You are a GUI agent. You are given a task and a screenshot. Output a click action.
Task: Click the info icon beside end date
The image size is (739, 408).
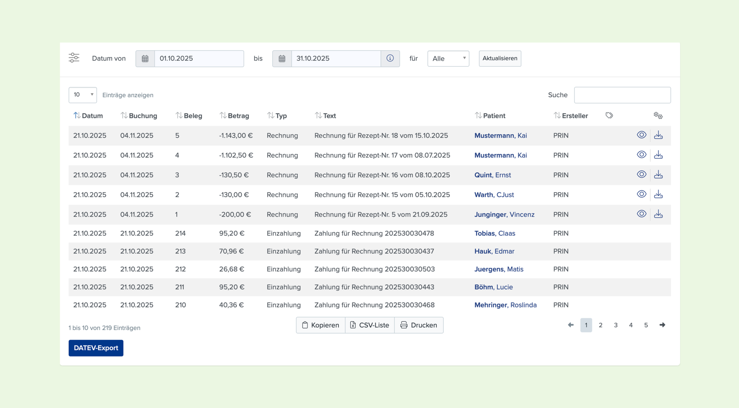pyautogui.click(x=390, y=58)
